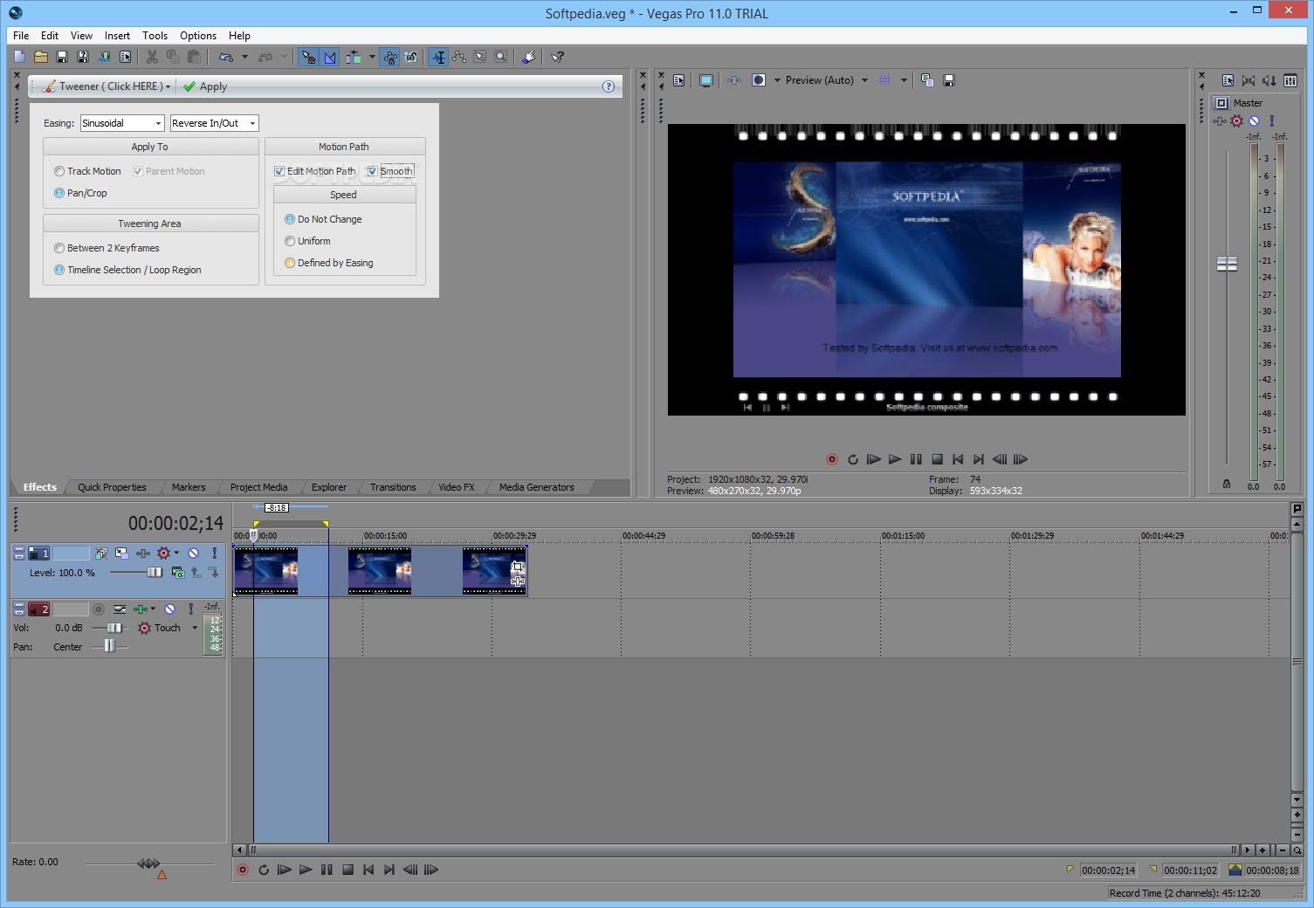Screen dimensions: 1314x908
Task: Open split screen view dropdown arrow
Action: click(x=777, y=80)
